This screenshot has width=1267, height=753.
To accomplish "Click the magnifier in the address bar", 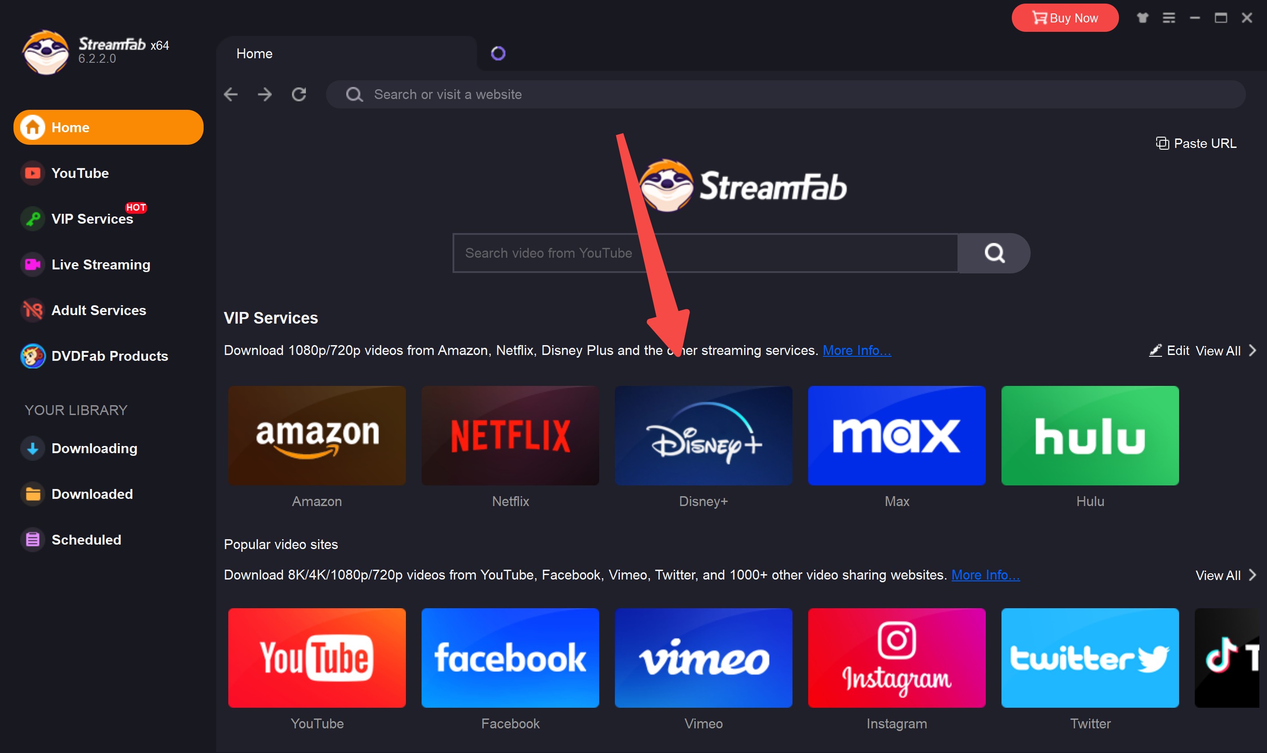I will (x=354, y=95).
